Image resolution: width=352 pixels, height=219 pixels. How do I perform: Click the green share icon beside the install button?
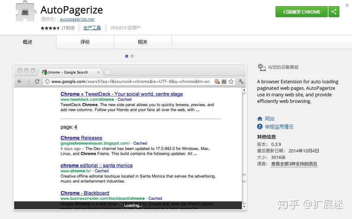[x=334, y=12]
